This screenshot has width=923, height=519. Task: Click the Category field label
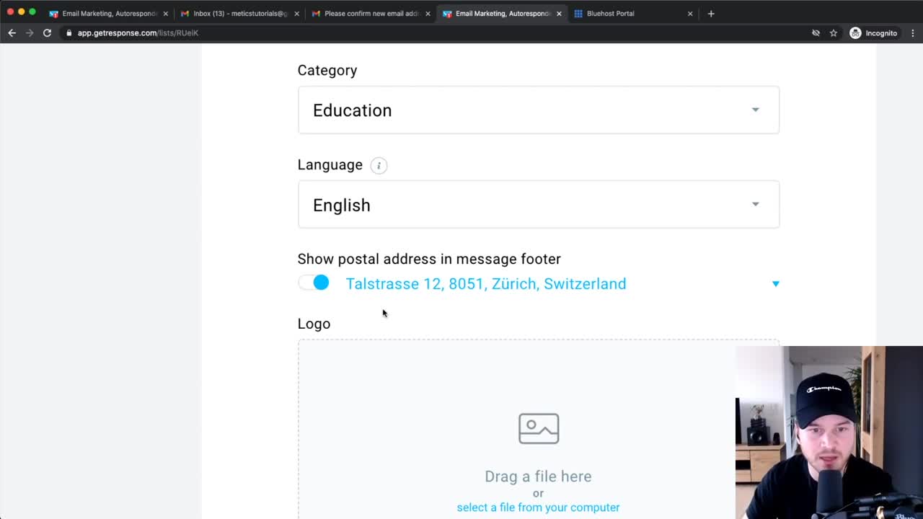point(327,70)
